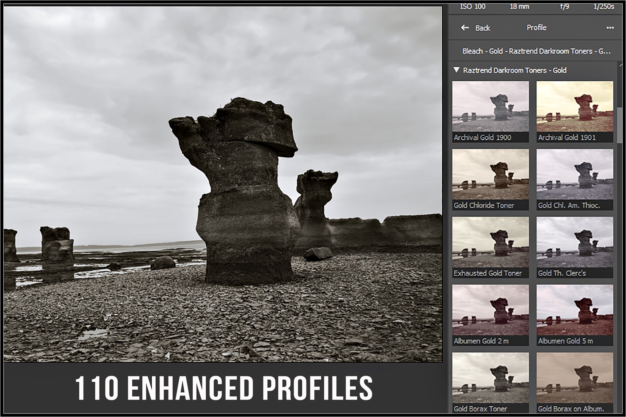Click the Back text button
626x417 pixels.
(483, 28)
